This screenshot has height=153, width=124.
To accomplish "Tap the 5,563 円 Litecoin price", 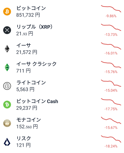I will coord(25,89).
